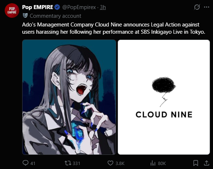The width and height of the screenshot is (213, 169).
Task: Click the Commentary account label
Action: pos(56,16)
